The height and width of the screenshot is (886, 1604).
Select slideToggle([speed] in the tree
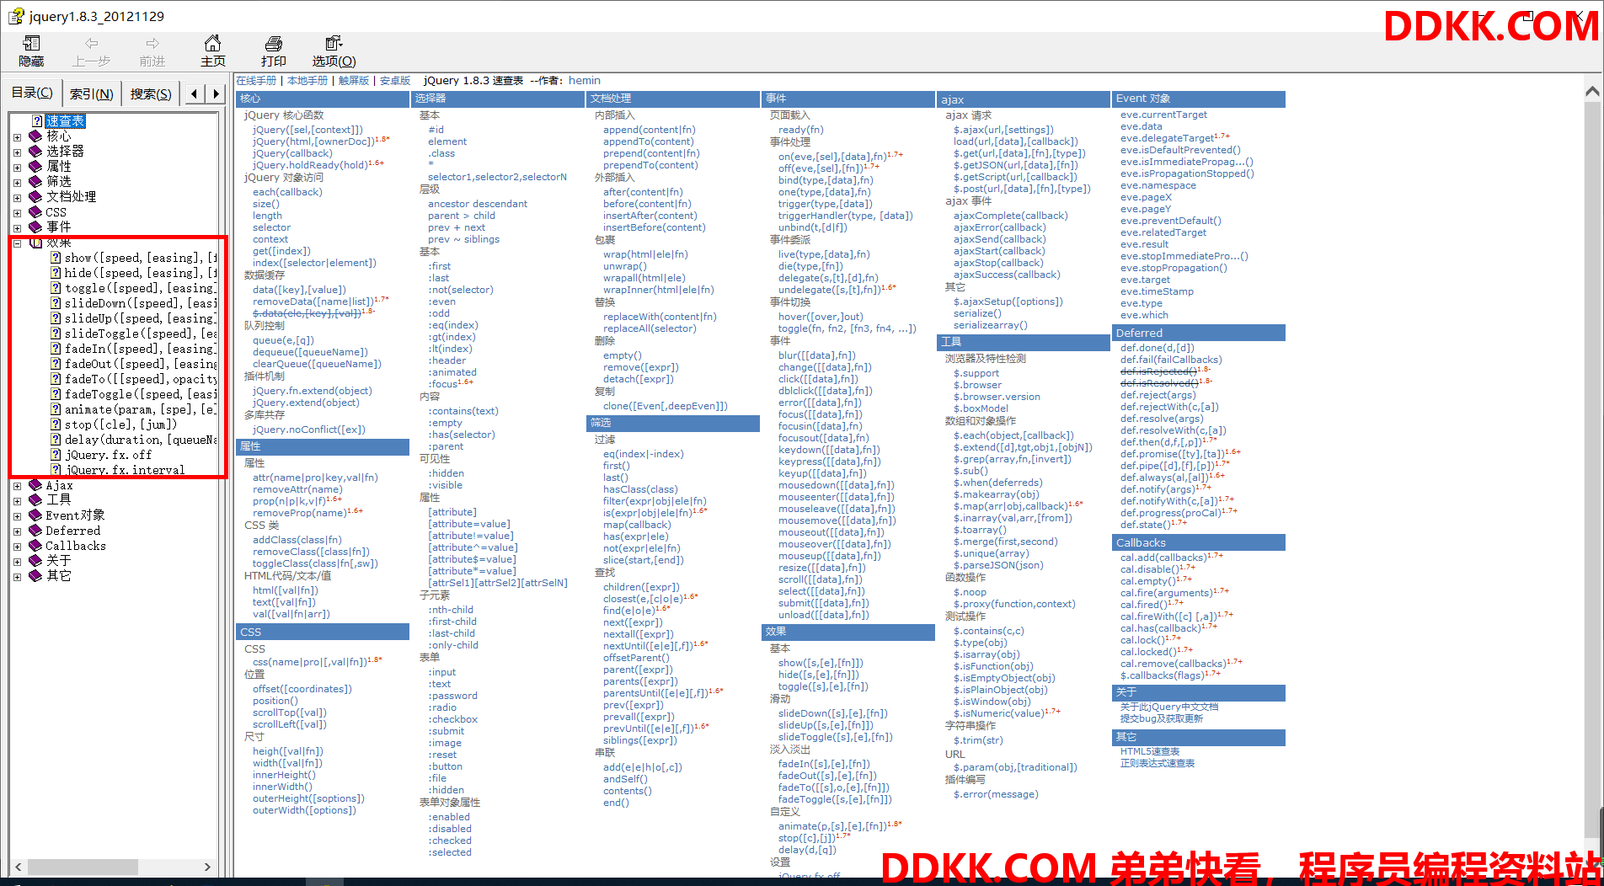[x=140, y=334]
